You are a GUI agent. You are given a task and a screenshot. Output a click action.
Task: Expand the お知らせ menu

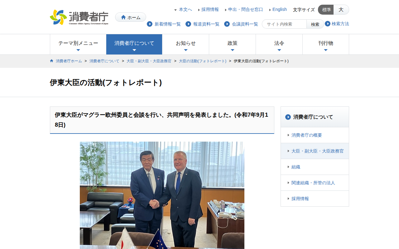tap(186, 45)
